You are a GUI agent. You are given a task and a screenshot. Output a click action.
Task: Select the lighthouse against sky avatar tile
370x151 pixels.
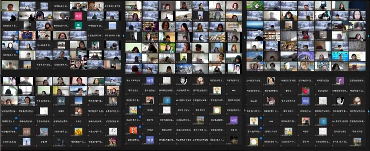27,141
